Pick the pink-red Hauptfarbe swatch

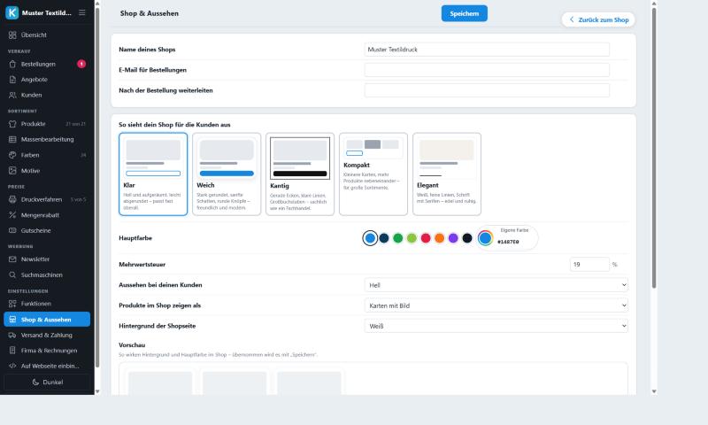426,238
